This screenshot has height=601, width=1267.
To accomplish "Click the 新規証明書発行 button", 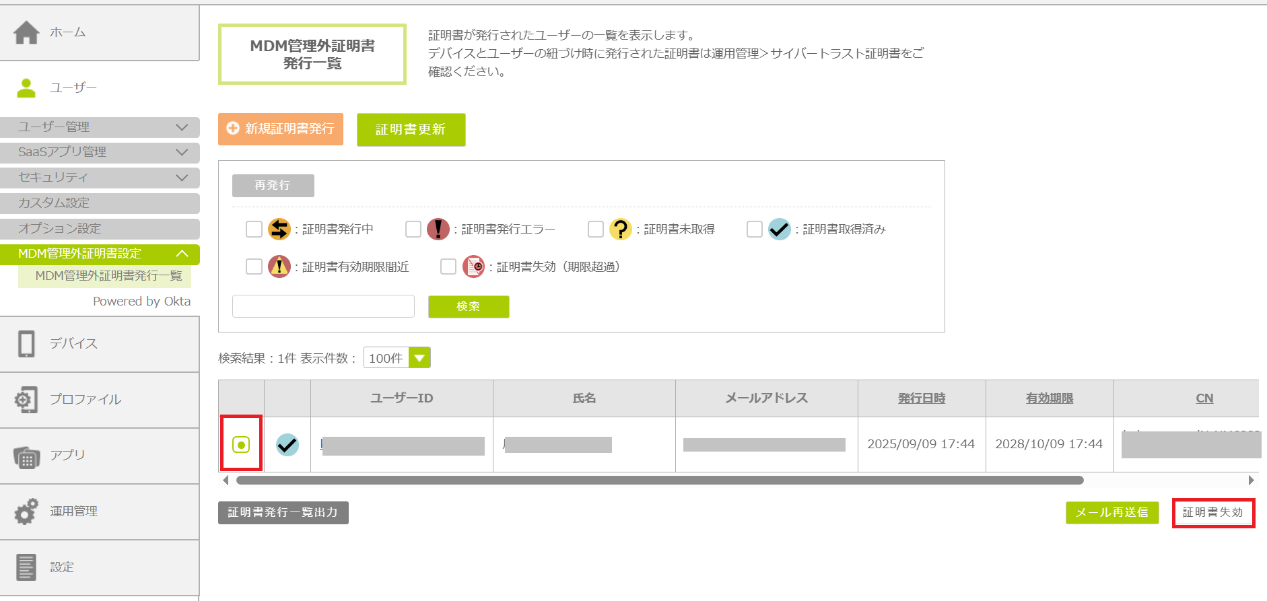I will coord(281,129).
